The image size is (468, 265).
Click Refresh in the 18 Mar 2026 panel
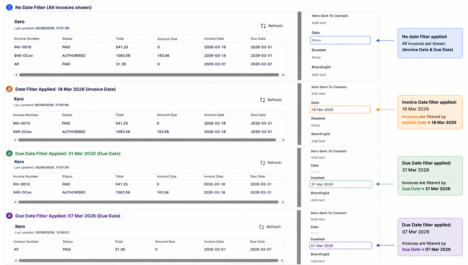point(271,100)
